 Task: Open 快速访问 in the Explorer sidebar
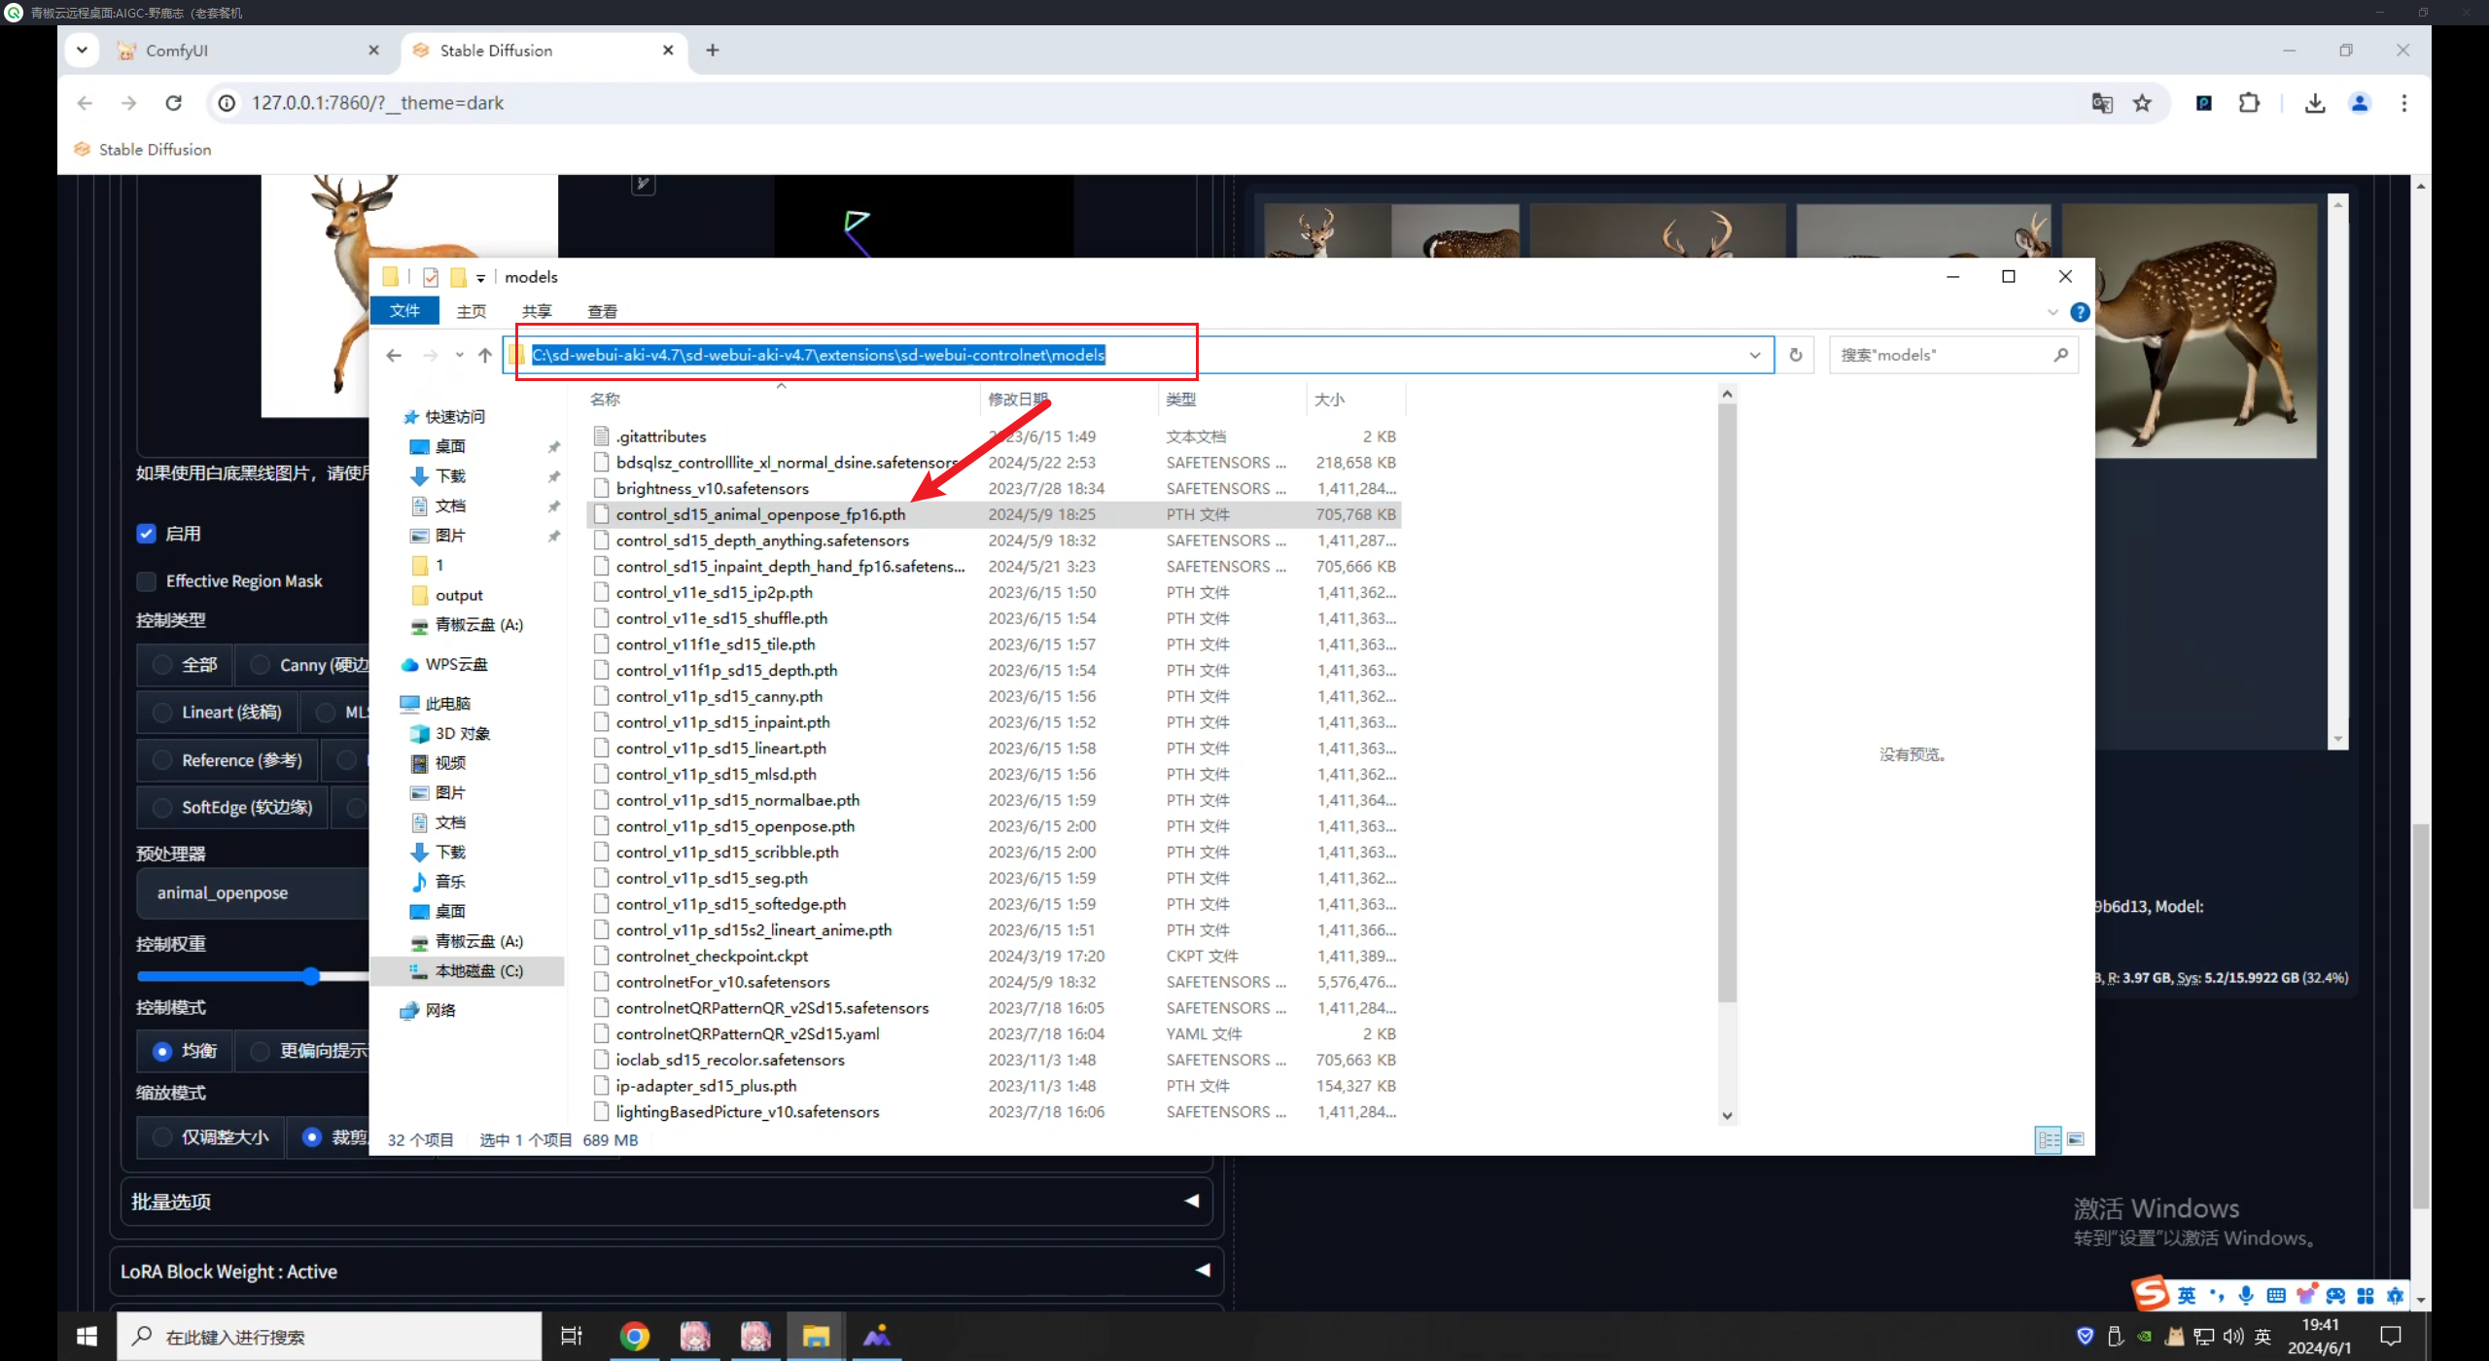click(455, 417)
